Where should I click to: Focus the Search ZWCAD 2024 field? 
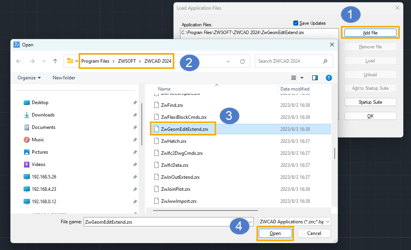(x=294, y=61)
